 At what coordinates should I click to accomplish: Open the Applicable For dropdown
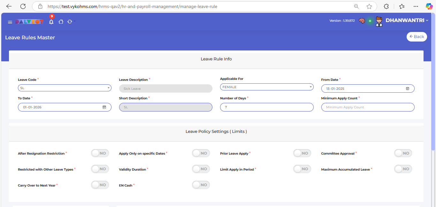[x=267, y=87]
